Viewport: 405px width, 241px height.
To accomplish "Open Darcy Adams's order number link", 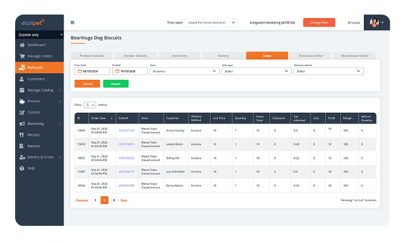I will (127, 185).
